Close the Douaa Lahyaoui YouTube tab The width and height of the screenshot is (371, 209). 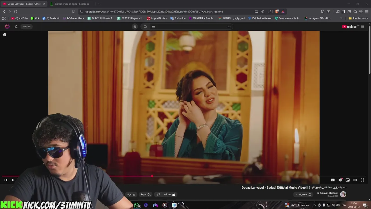44,4
